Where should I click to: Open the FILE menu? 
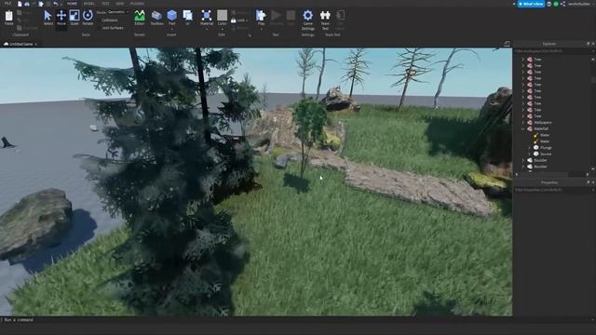coord(7,4)
